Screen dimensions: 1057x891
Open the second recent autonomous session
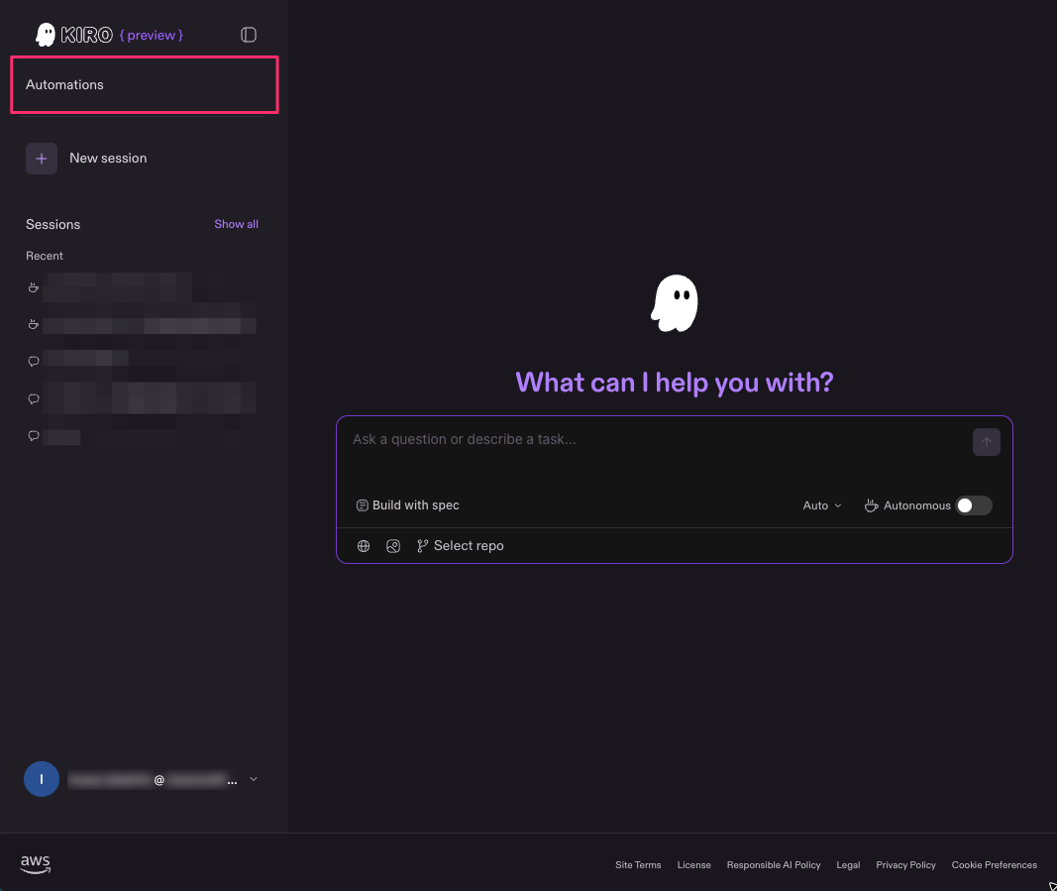(x=142, y=325)
